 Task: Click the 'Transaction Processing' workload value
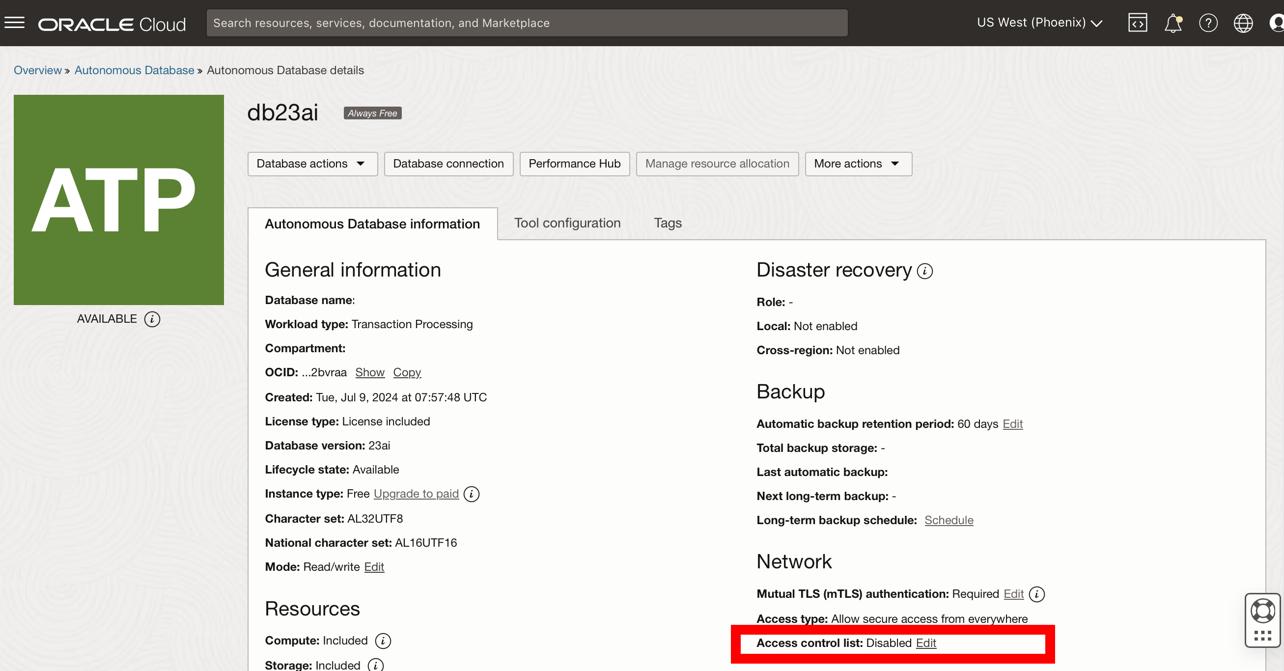point(412,324)
